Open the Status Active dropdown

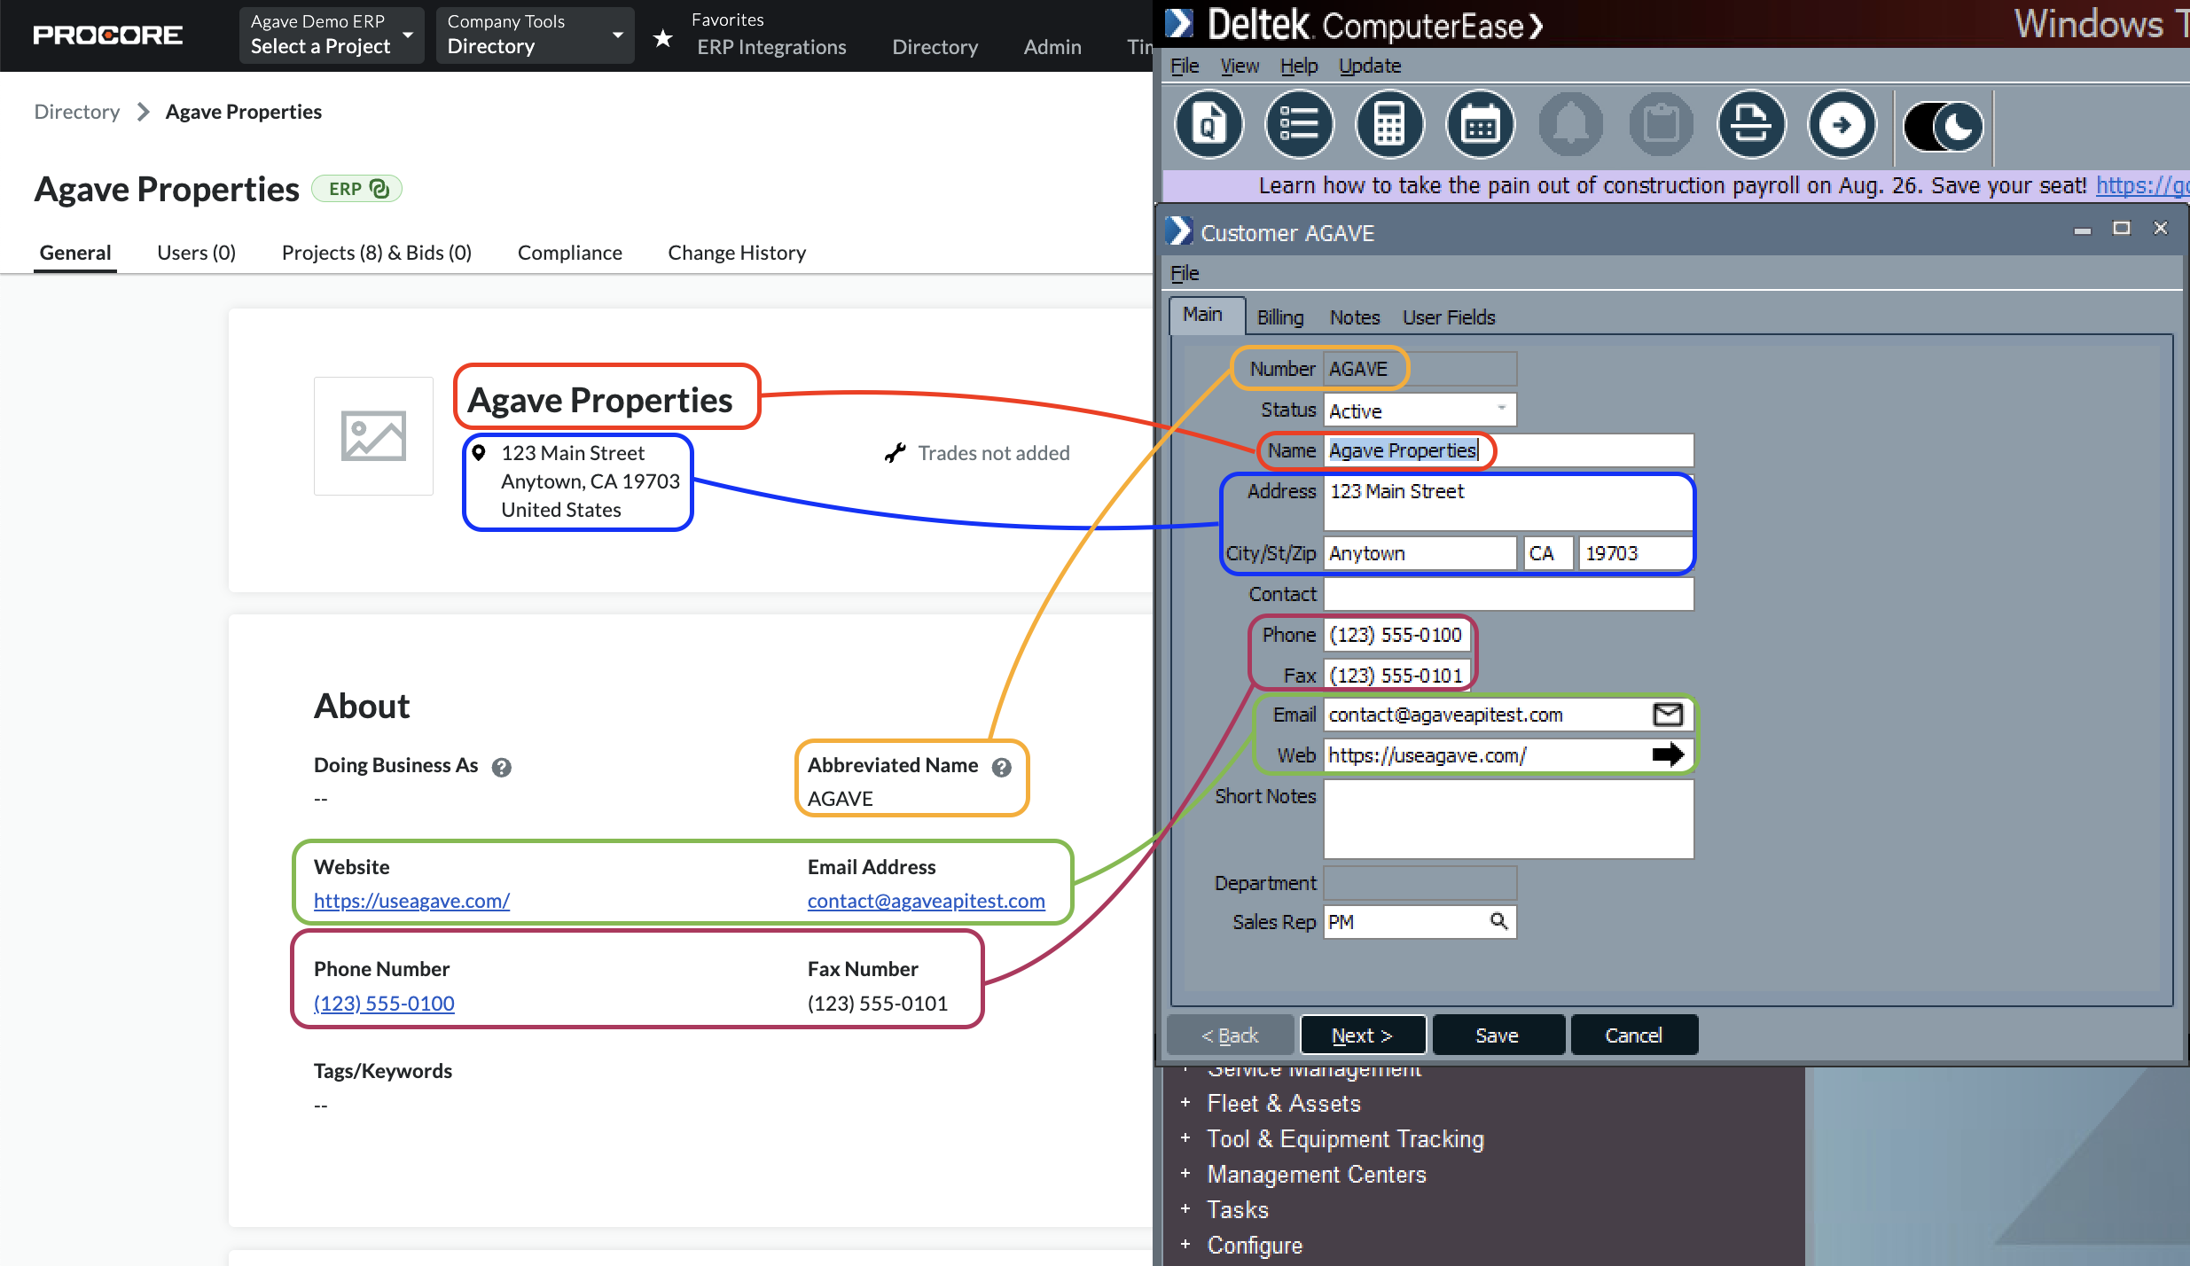click(x=1420, y=410)
